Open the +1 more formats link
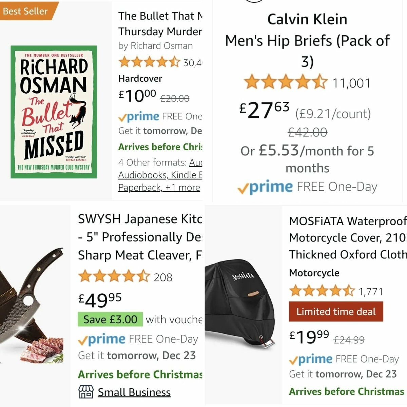This screenshot has width=407, height=407. tap(182, 188)
